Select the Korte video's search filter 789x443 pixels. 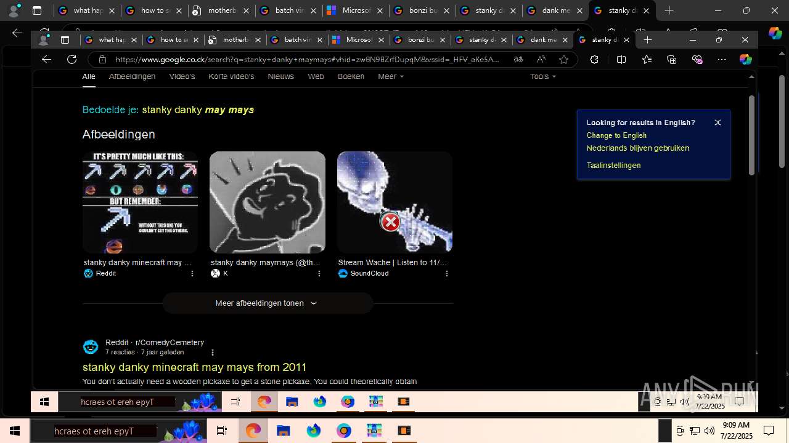coord(231,76)
